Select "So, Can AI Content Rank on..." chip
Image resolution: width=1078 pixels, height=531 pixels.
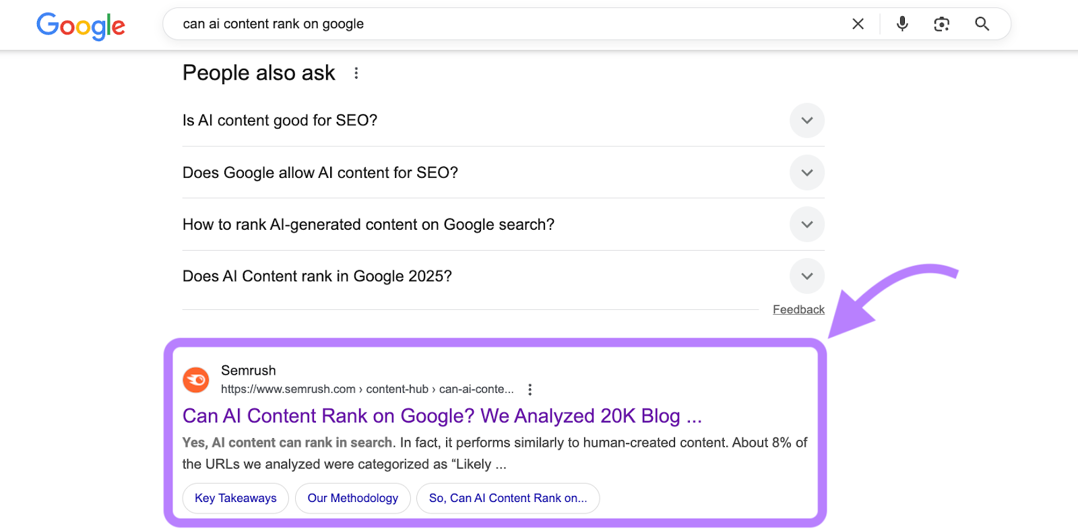[x=507, y=498]
